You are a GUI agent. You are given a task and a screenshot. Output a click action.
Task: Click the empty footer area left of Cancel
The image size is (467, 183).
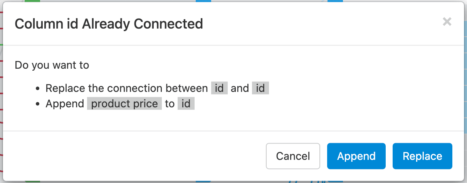coord(135,156)
